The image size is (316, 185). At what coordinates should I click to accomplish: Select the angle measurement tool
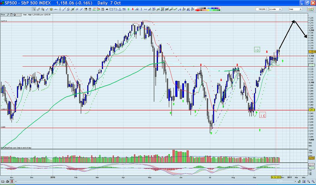coord(137,9)
